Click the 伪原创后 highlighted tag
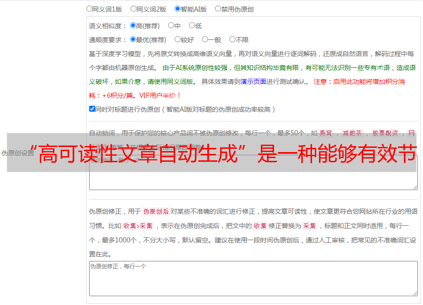This screenshot has width=423, height=305. pos(156,211)
